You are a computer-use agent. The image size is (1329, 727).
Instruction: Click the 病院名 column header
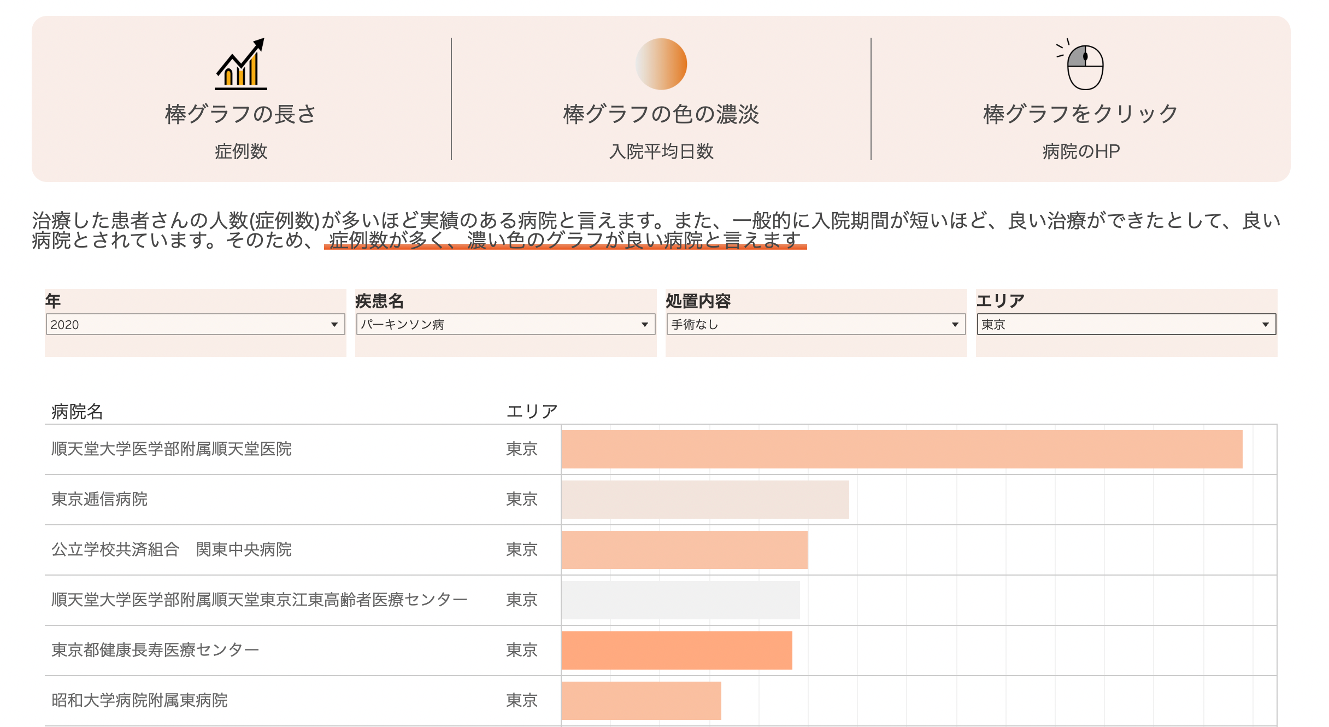click(77, 412)
